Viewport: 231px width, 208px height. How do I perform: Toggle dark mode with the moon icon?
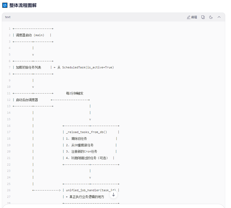(211, 17)
